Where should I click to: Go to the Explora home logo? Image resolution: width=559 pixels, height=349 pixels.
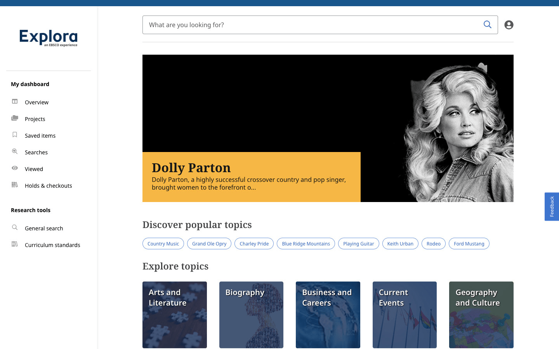point(49,38)
